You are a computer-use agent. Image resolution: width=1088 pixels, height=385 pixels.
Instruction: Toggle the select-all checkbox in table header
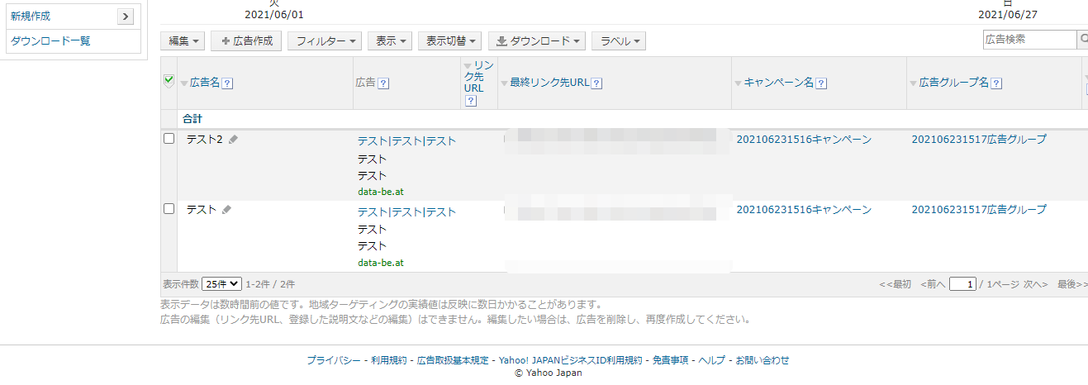[169, 80]
